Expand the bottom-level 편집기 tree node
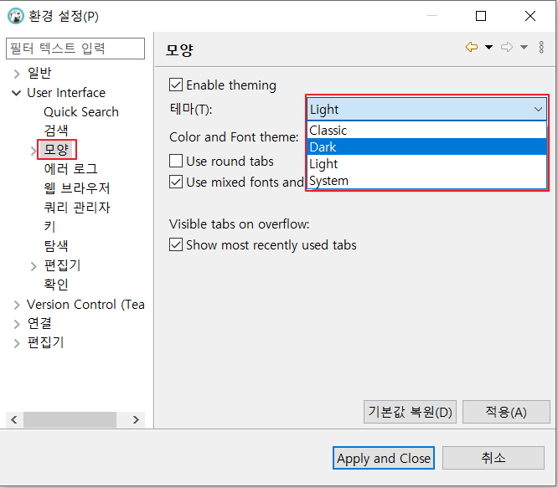558x488 pixels. point(17,343)
